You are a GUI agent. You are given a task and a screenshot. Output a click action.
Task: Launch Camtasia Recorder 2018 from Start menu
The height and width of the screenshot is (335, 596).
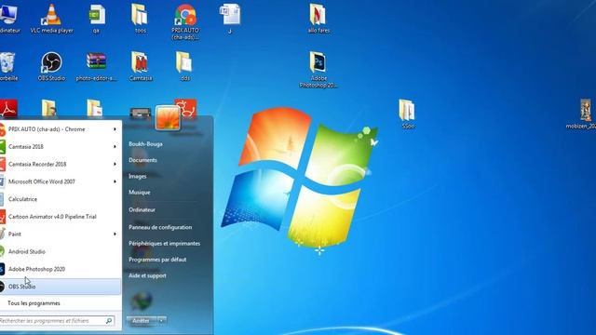click(x=61, y=164)
